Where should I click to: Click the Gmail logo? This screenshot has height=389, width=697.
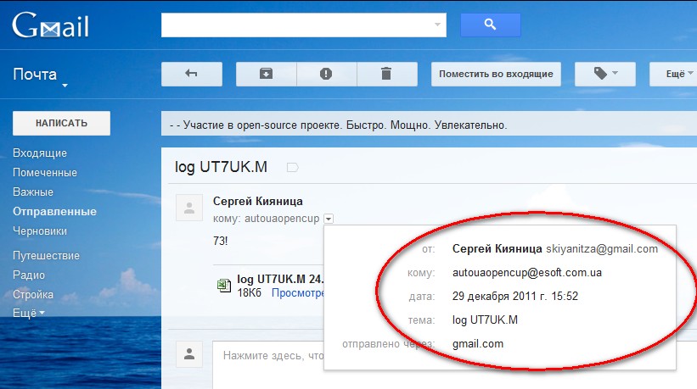(x=50, y=26)
